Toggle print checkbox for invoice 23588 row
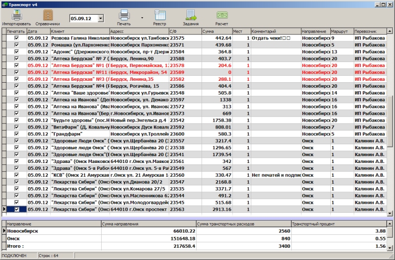Screen dimensions: 395x260 click(x=17, y=59)
